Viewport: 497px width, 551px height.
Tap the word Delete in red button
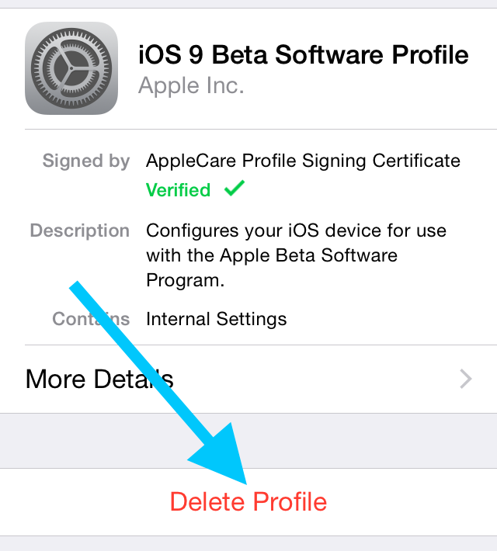(x=207, y=502)
